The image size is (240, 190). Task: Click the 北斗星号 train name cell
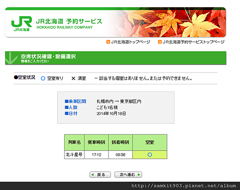click(74, 155)
